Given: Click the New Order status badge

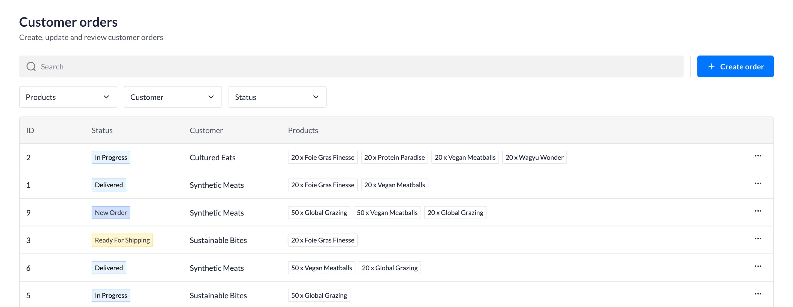Looking at the screenshot, I should click(111, 212).
